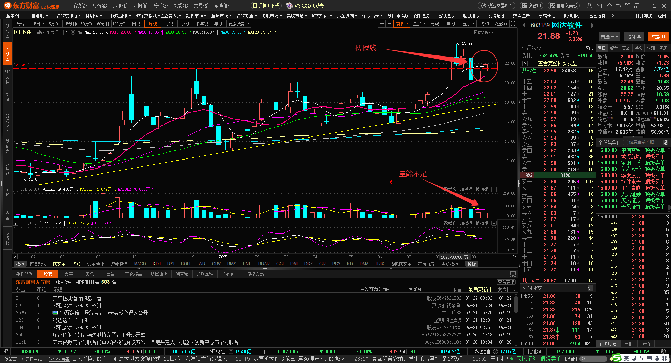The height and width of the screenshot is (363, 671).
Task: Open the 复权 dropdown
Action: pos(402,24)
